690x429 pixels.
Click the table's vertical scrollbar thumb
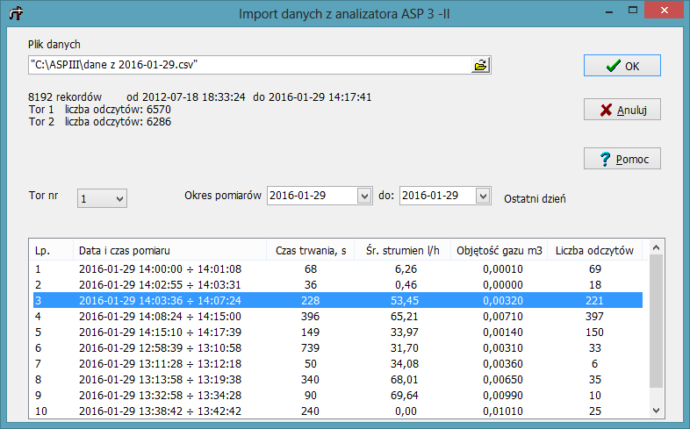(x=656, y=321)
